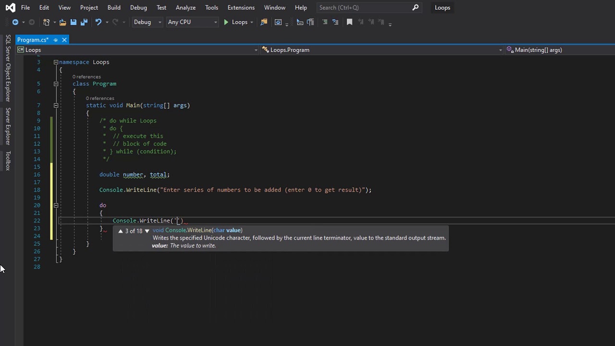Click the New Project icon
Screen dimensions: 615x346
tap(46, 22)
